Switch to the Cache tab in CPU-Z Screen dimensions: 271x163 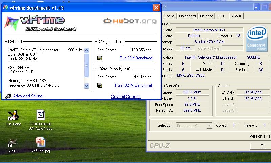pyautogui.click(x=170, y=16)
